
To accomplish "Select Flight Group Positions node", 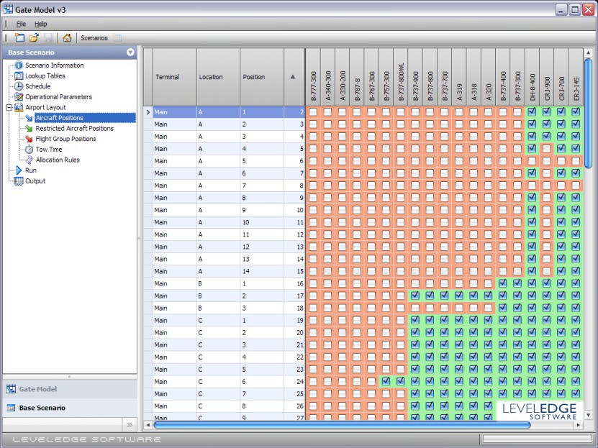I will (x=65, y=139).
